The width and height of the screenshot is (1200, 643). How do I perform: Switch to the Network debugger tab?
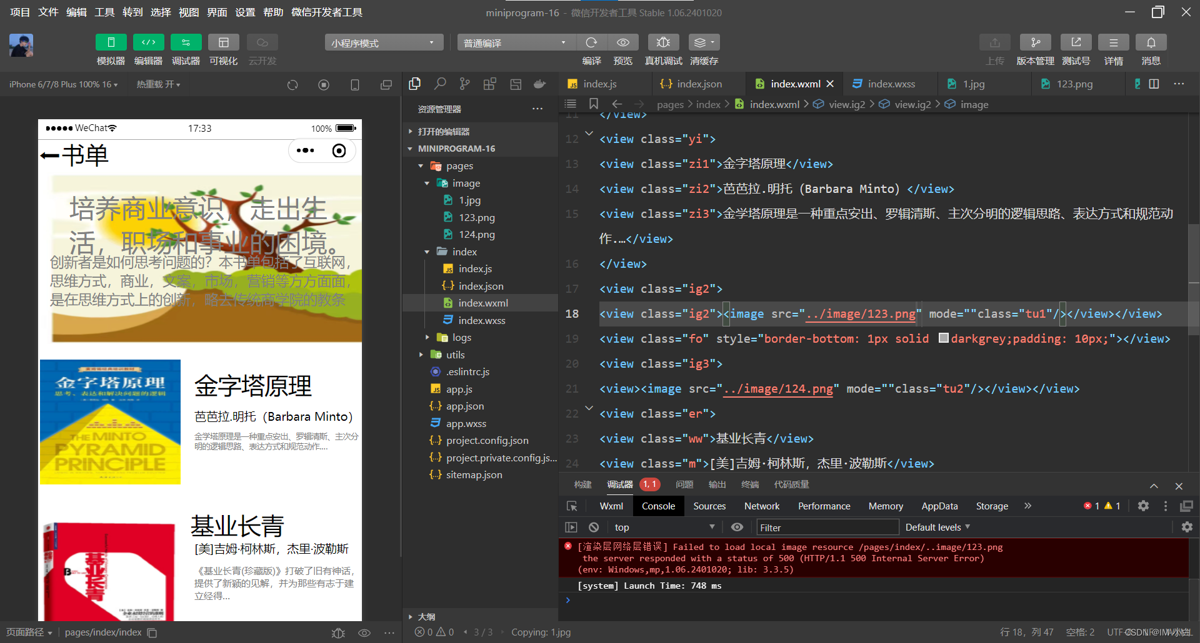tap(761, 506)
